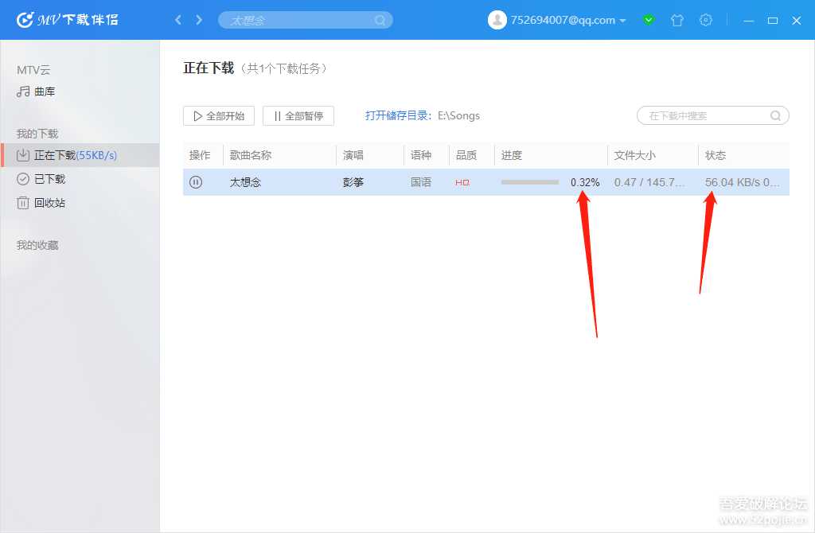Pause the 太想念 download task
815x533 pixels.
pos(195,182)
